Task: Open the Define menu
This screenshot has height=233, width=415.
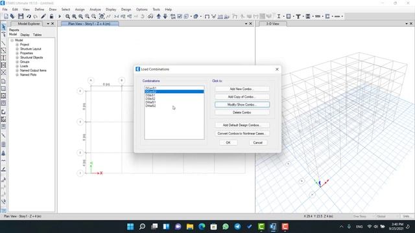Action: (39, 10)
